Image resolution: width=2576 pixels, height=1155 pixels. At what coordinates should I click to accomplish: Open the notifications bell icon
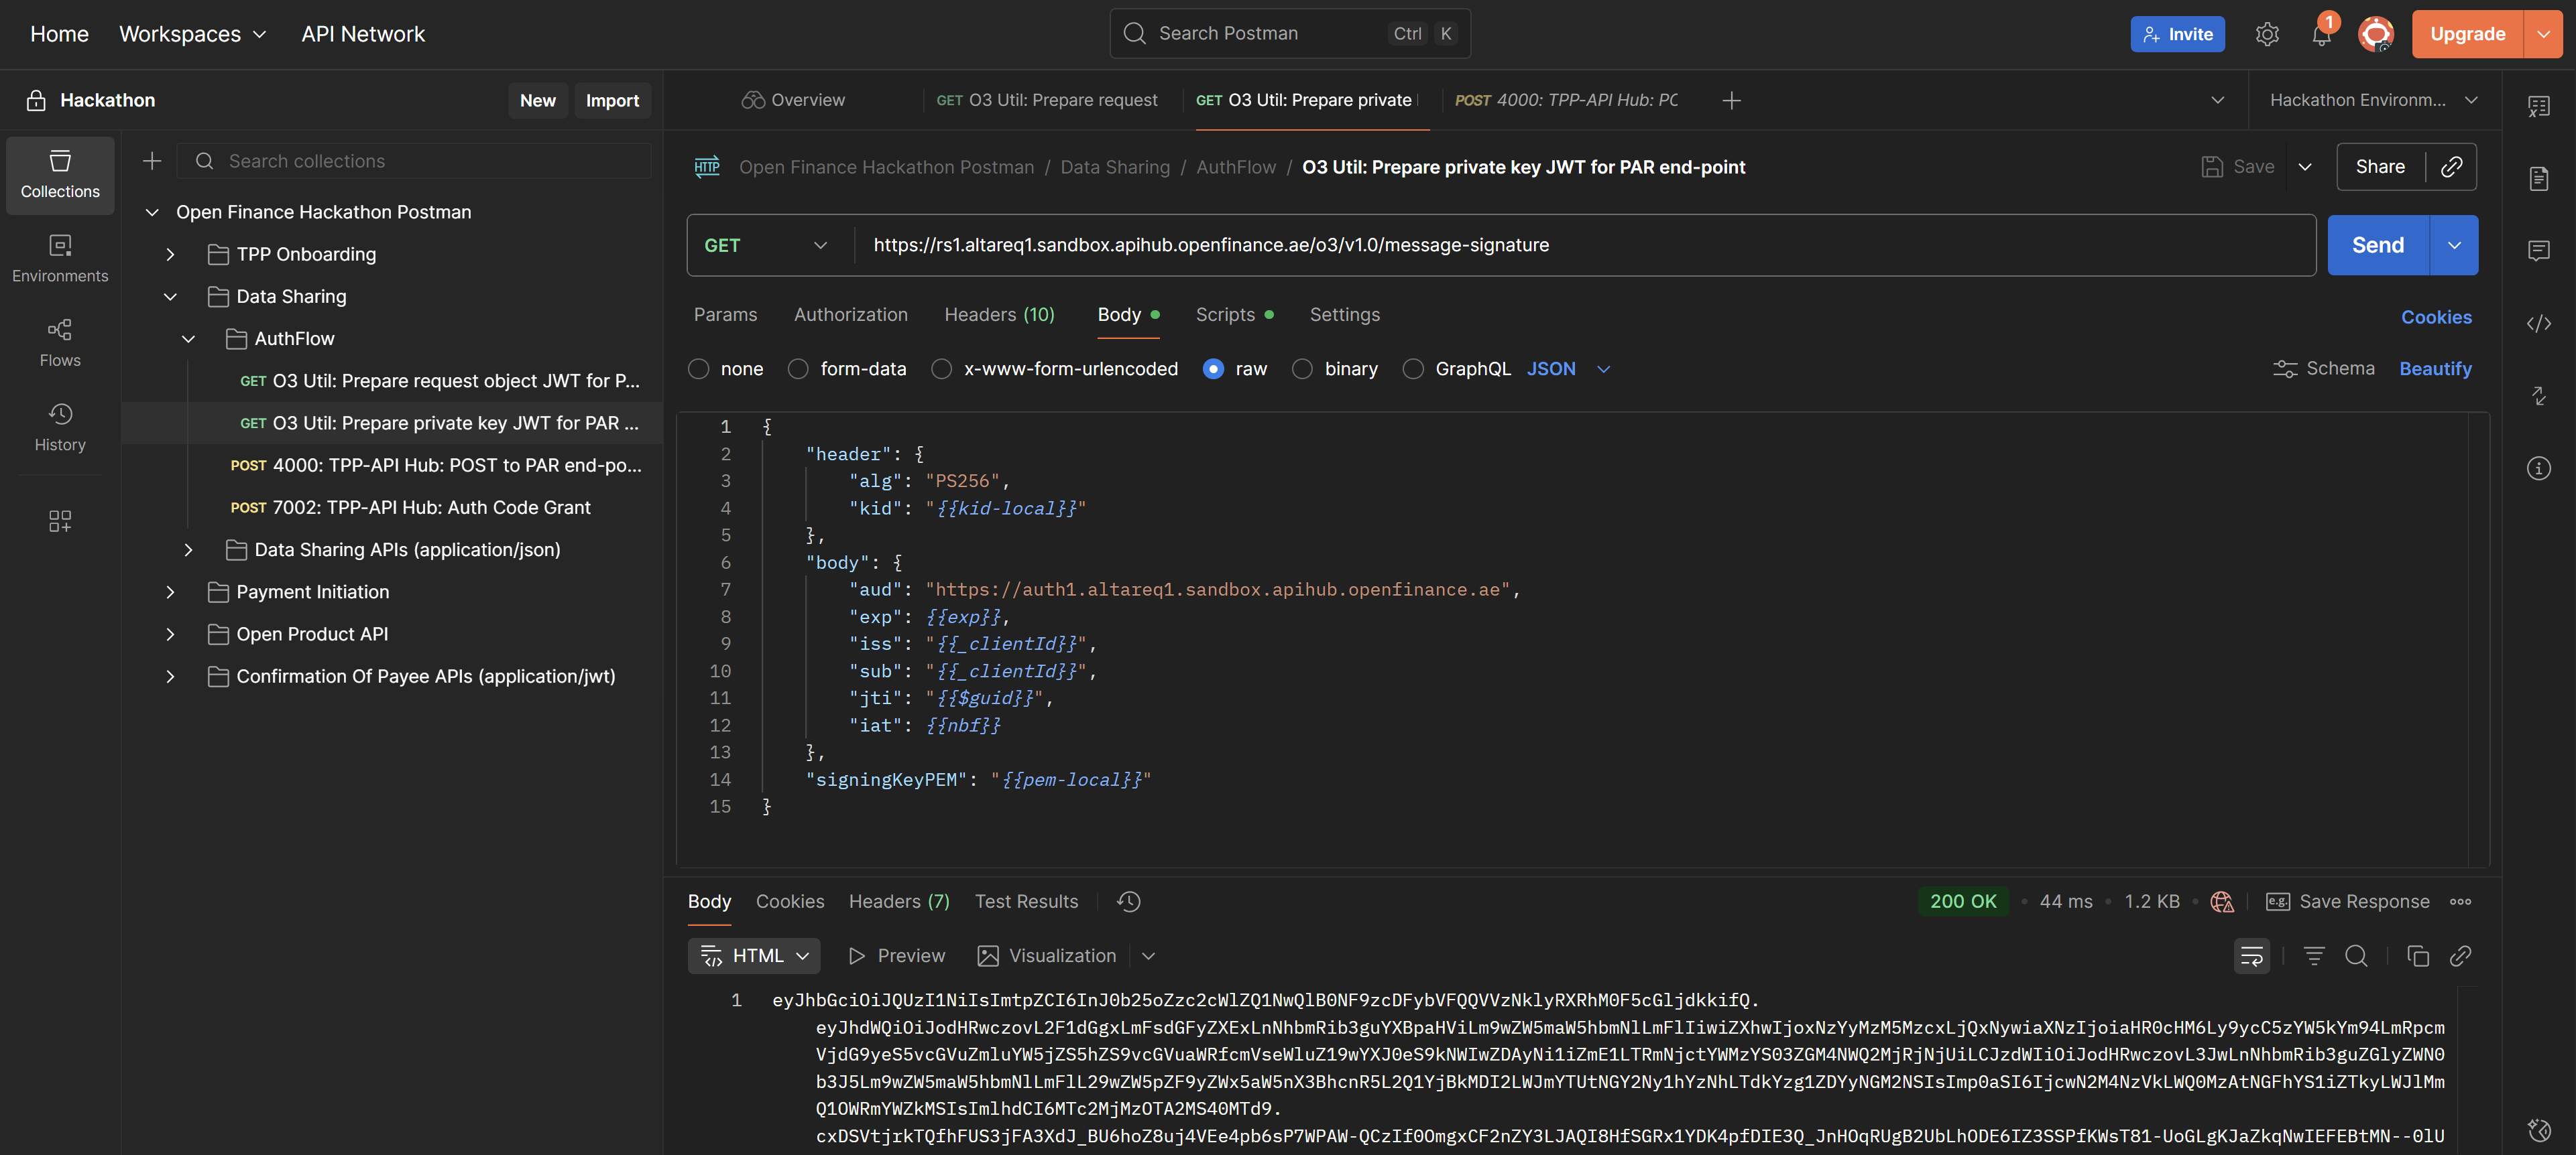[x=2321, y=35]
